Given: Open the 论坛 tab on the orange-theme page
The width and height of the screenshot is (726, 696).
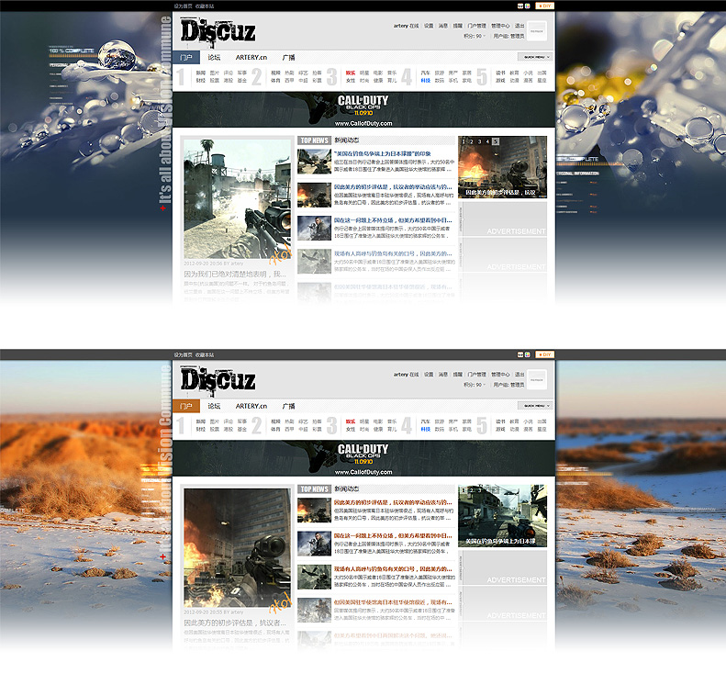Looking at the screenshot, I should 214,406.
